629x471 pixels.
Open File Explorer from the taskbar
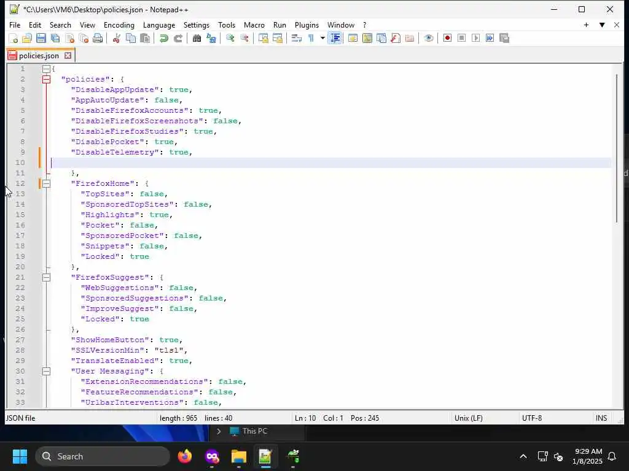(x=239, y=456)
